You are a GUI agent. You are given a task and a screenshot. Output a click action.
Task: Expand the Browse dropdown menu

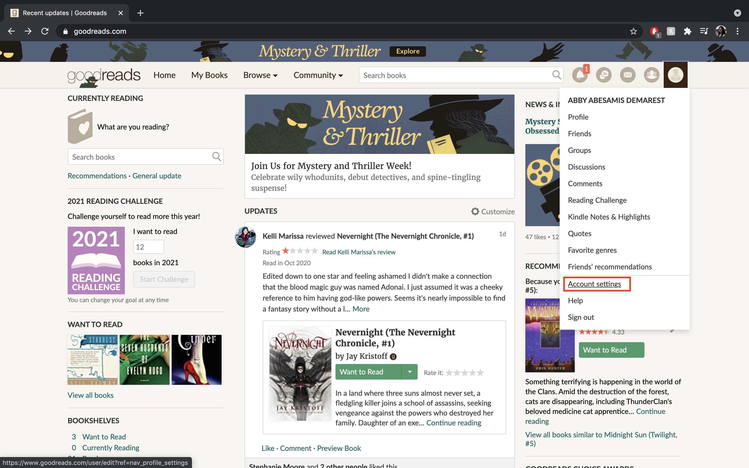pos(260,75)
